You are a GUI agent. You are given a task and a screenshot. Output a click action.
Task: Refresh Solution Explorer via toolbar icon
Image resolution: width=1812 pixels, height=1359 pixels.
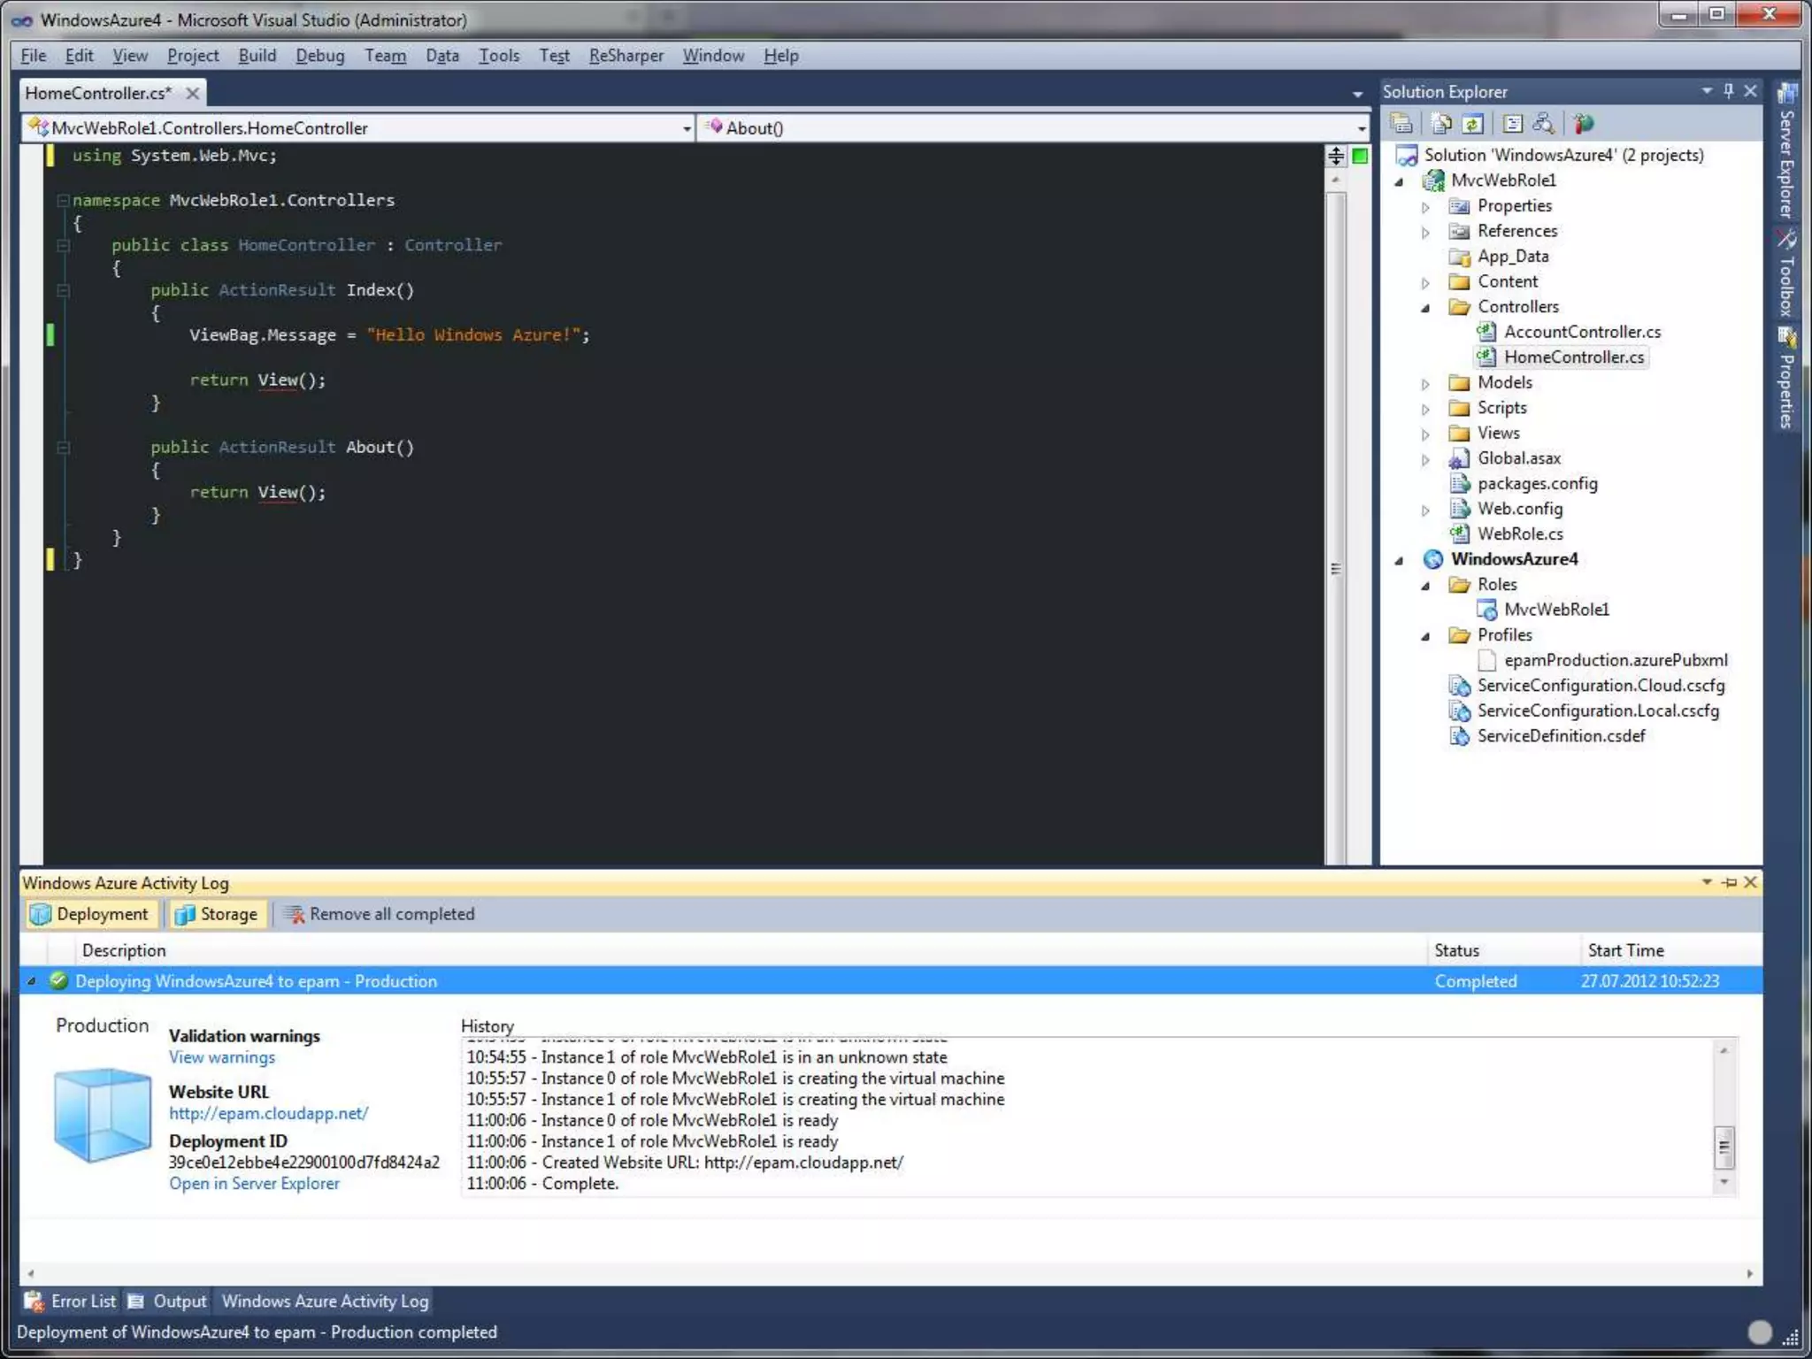(1473, 124)
